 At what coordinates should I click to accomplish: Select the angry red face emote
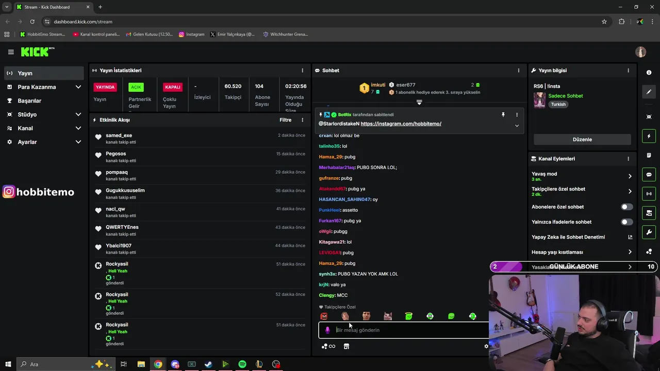(x=324, y=316)
